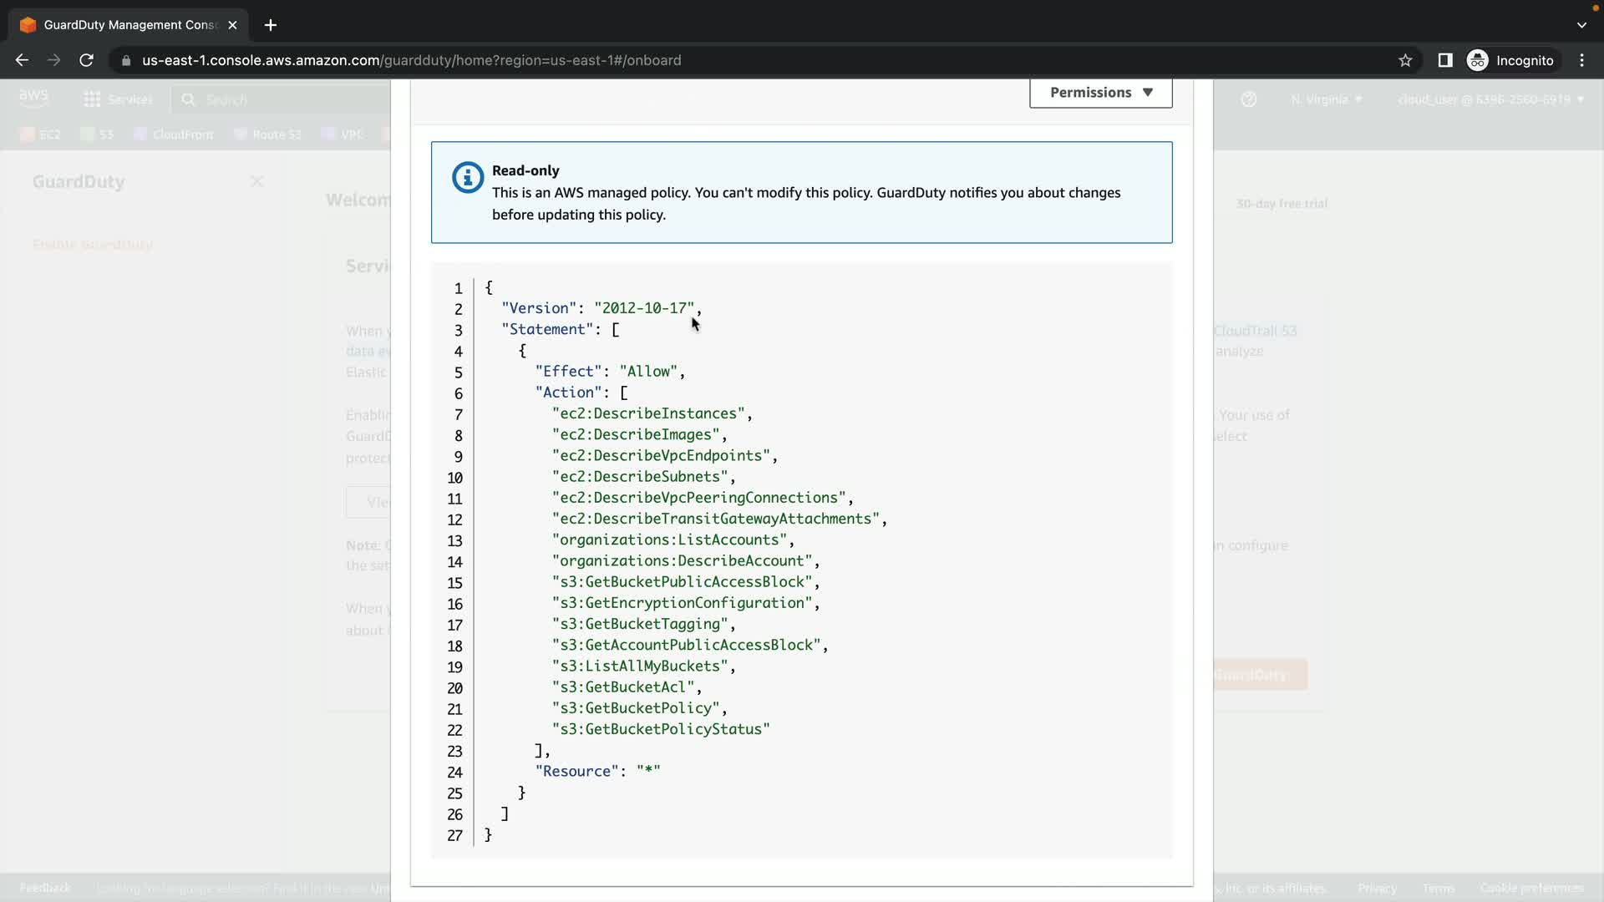Viewport: 1604px width, 902px height.
Task: Expand the browser tab search chevron
Action: (x=1581, y=25)
